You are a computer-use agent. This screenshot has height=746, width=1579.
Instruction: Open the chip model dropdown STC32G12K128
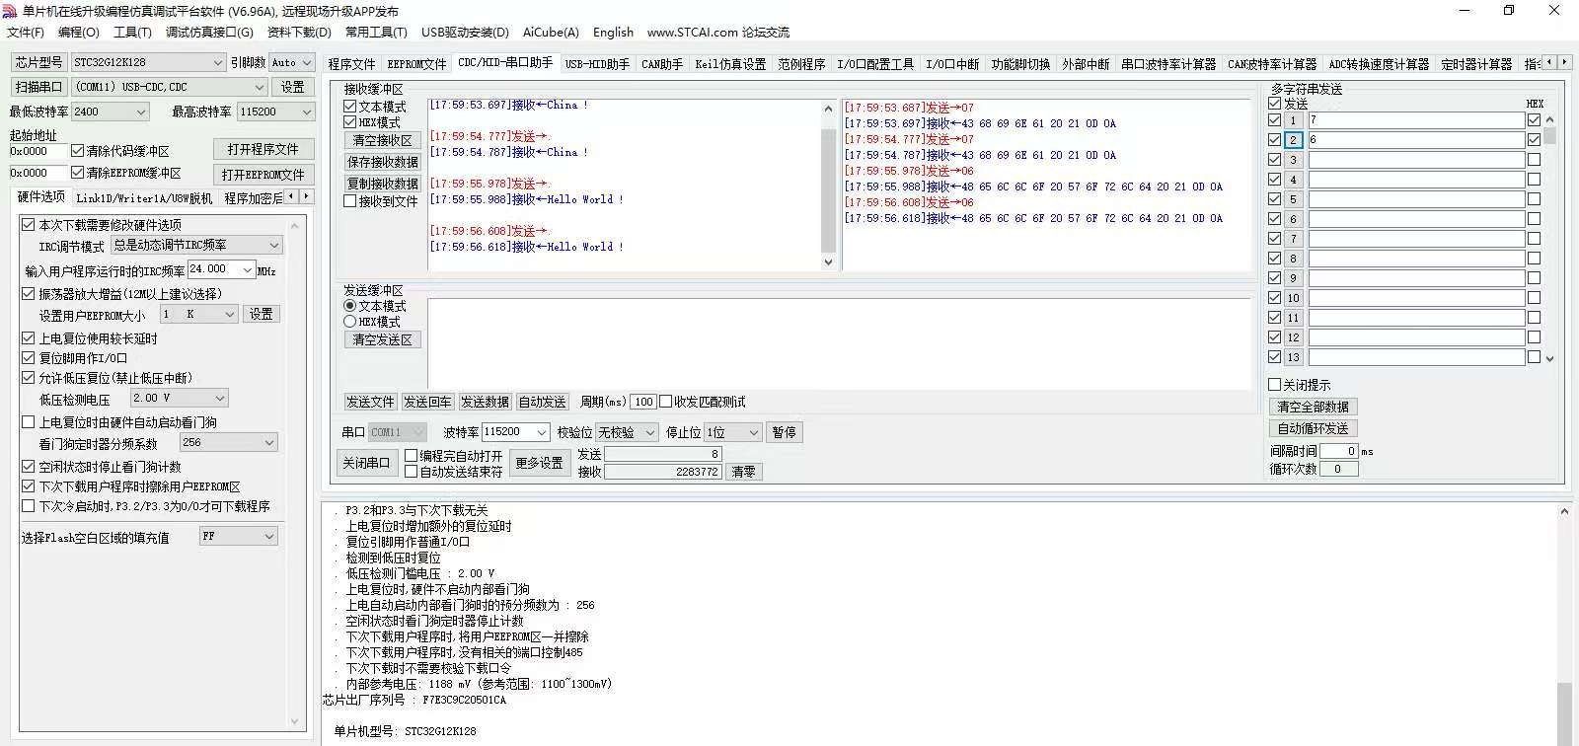[148, 62]
